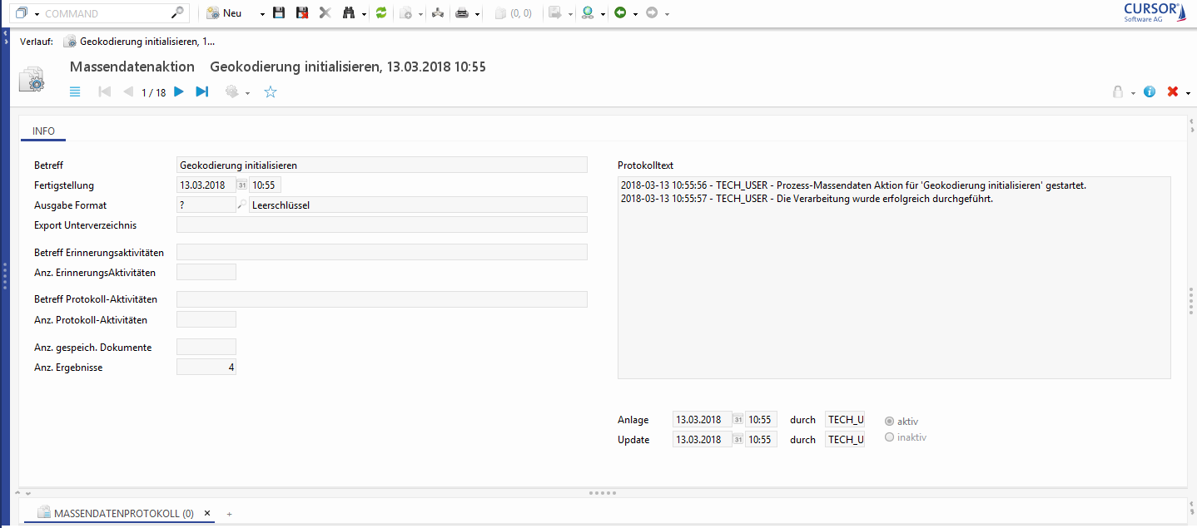Select the 'aktiv' radio button
This screenshot has width=1197, height=528.
coord(890,422)
